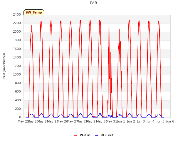The image size is (188, 141).
Task: Click the tallest red PAR_in peak above Jun 2
Action: coord(129,20)
